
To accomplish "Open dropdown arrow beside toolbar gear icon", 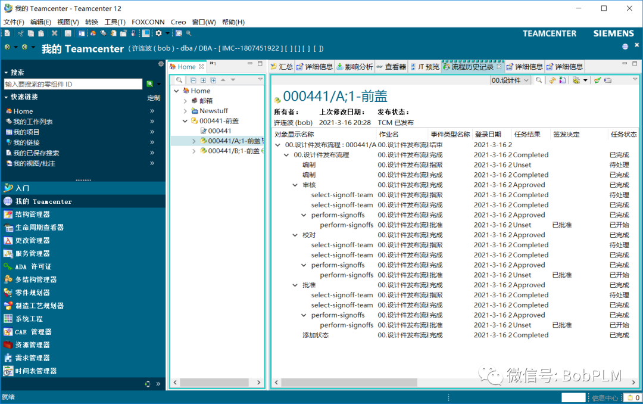I will (x=167, y=33).
